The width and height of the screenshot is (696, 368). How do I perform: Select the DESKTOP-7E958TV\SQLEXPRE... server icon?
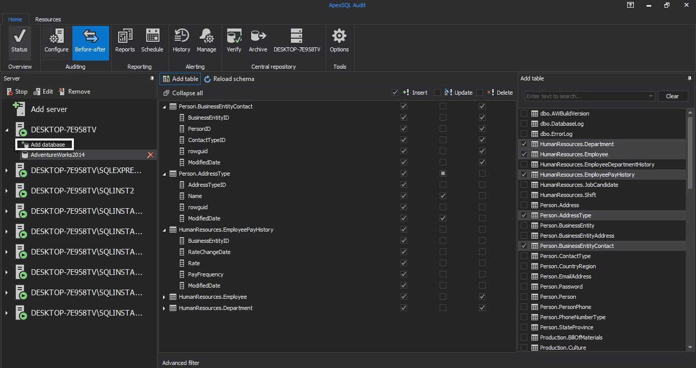21,171
